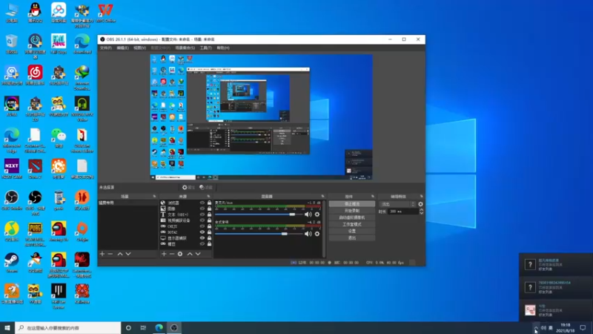
Task: Click the 麦克风/Aux volume slider handle
Action: click(292, 215)
